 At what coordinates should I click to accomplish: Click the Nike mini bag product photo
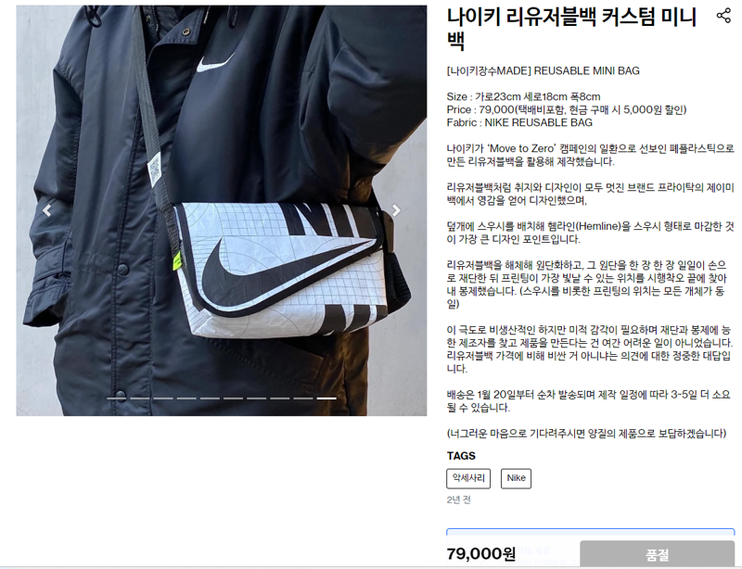(x=222, y=210)
